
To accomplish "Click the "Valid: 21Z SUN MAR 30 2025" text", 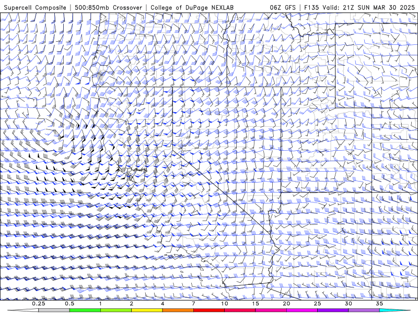I will pos(368,8).
